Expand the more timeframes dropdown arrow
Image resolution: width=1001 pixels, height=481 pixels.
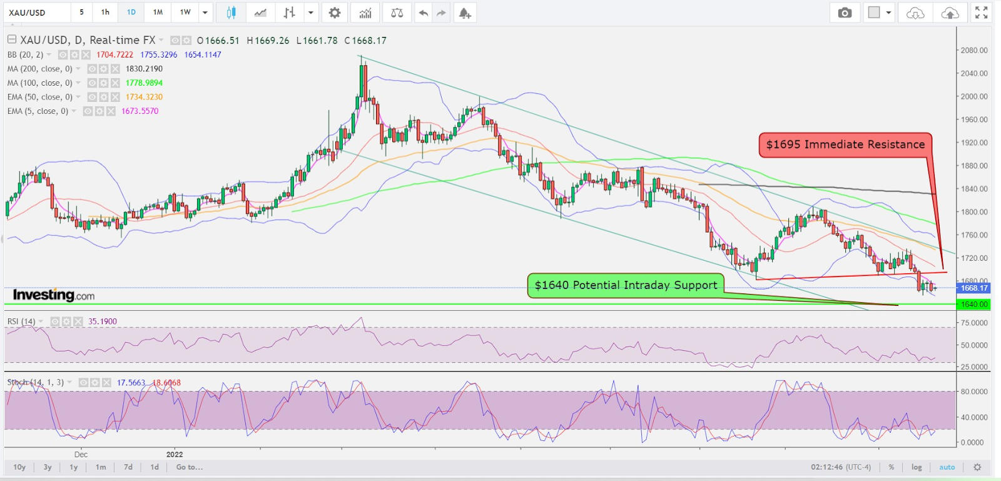coord(205,13)
